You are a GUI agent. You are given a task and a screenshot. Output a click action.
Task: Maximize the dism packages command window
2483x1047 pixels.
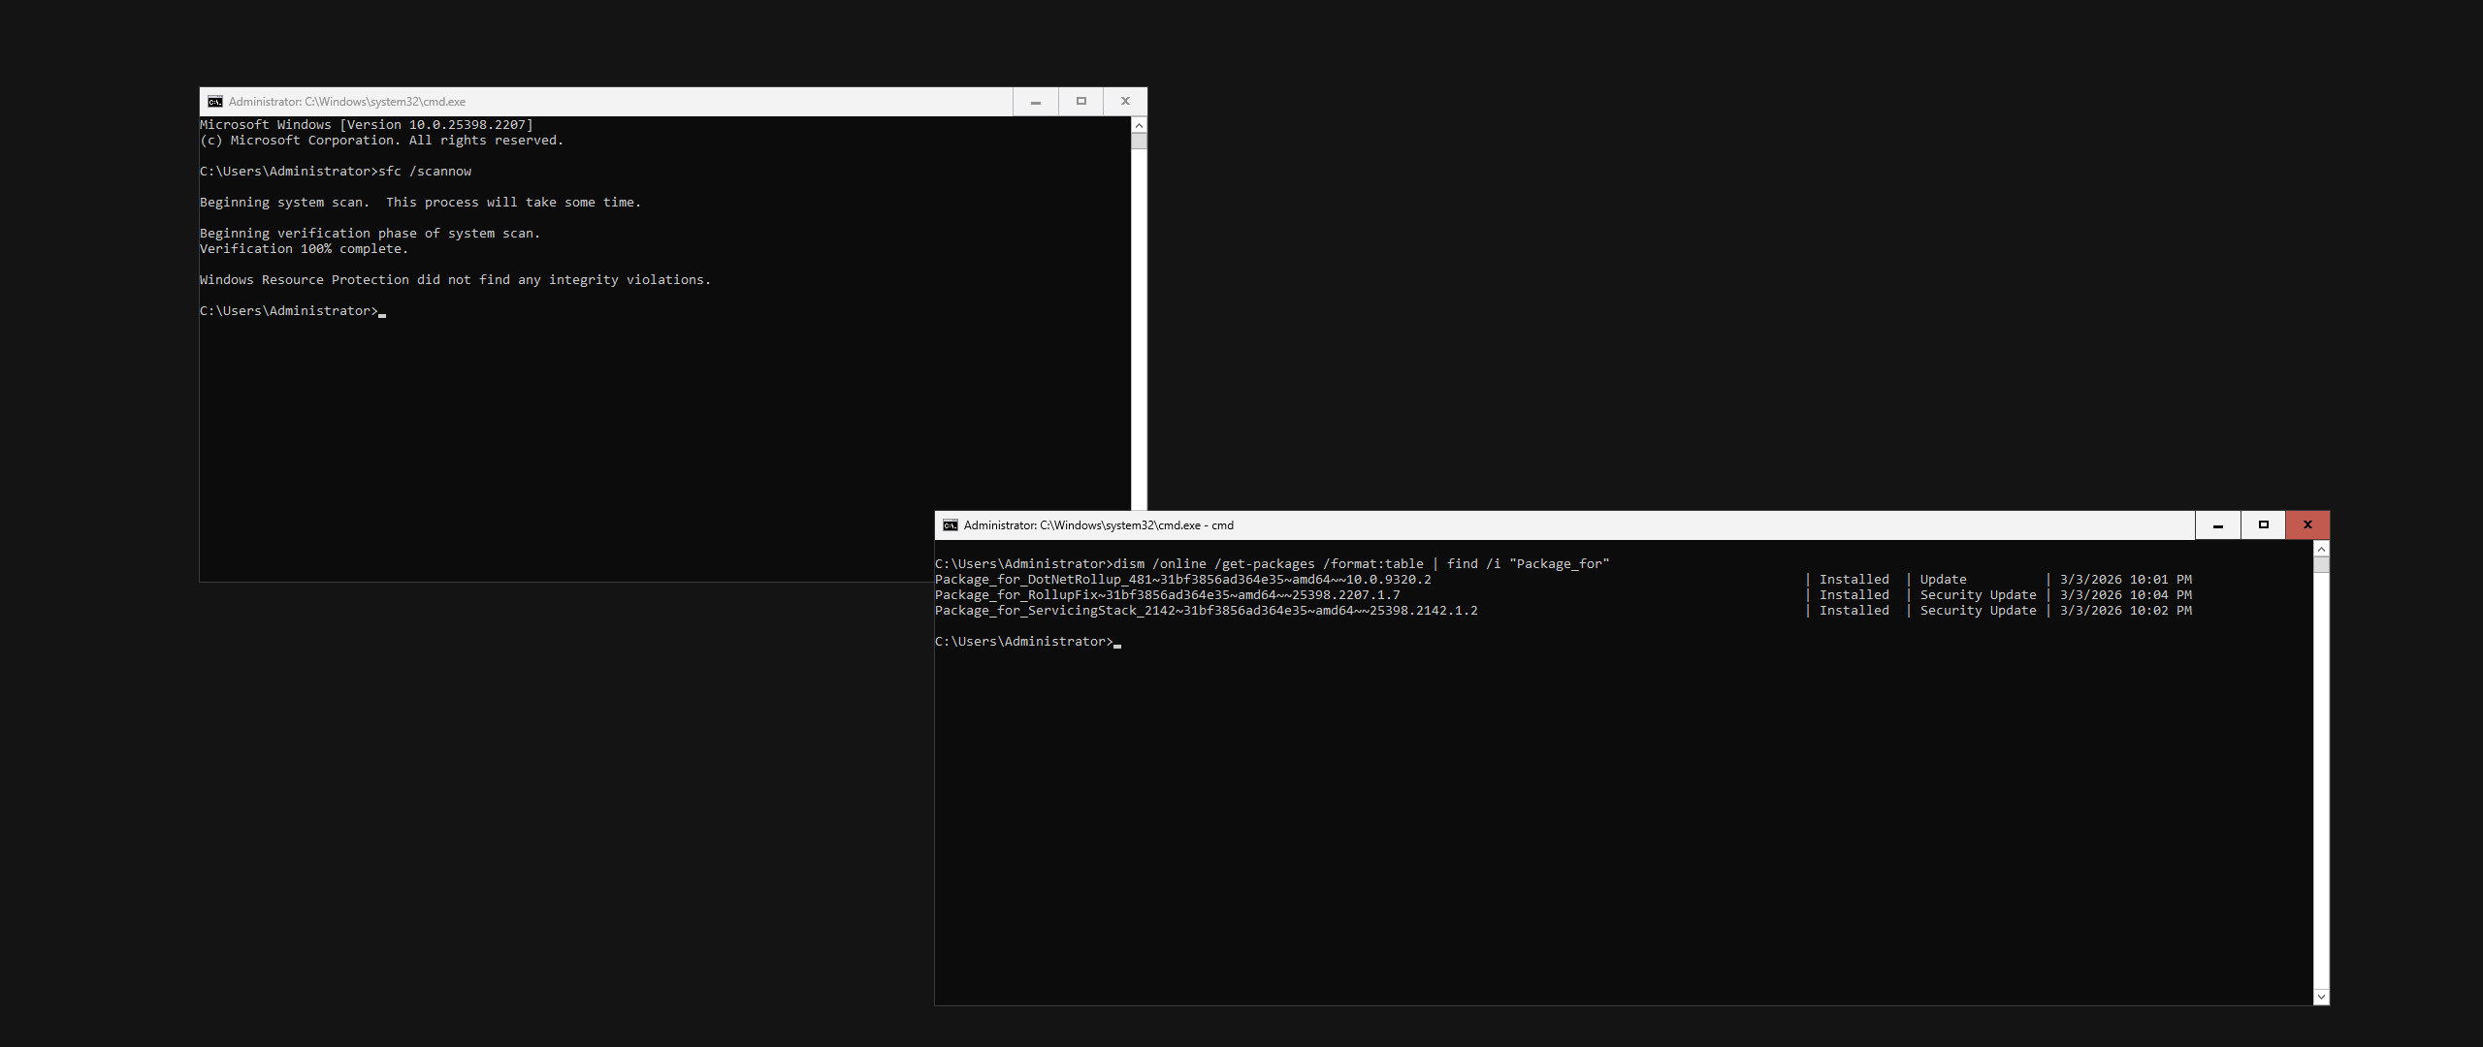(x=2264, y=525)
